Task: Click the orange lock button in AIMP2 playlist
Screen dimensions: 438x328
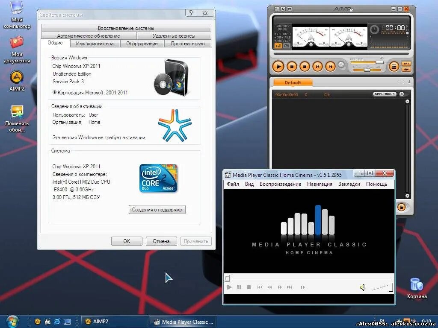Action: [401, 207]
